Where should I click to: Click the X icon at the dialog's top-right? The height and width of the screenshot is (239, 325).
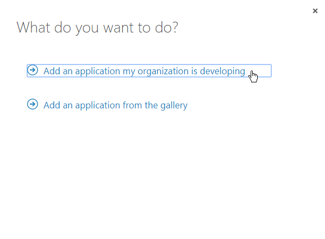point(315,11)
